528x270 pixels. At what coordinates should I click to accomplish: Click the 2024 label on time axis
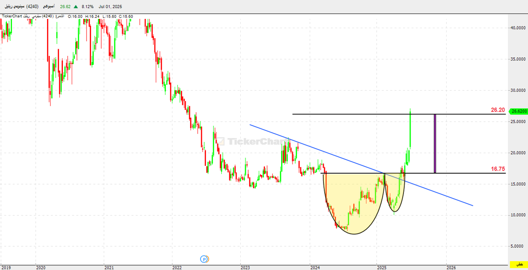click(x=314, y=267)
